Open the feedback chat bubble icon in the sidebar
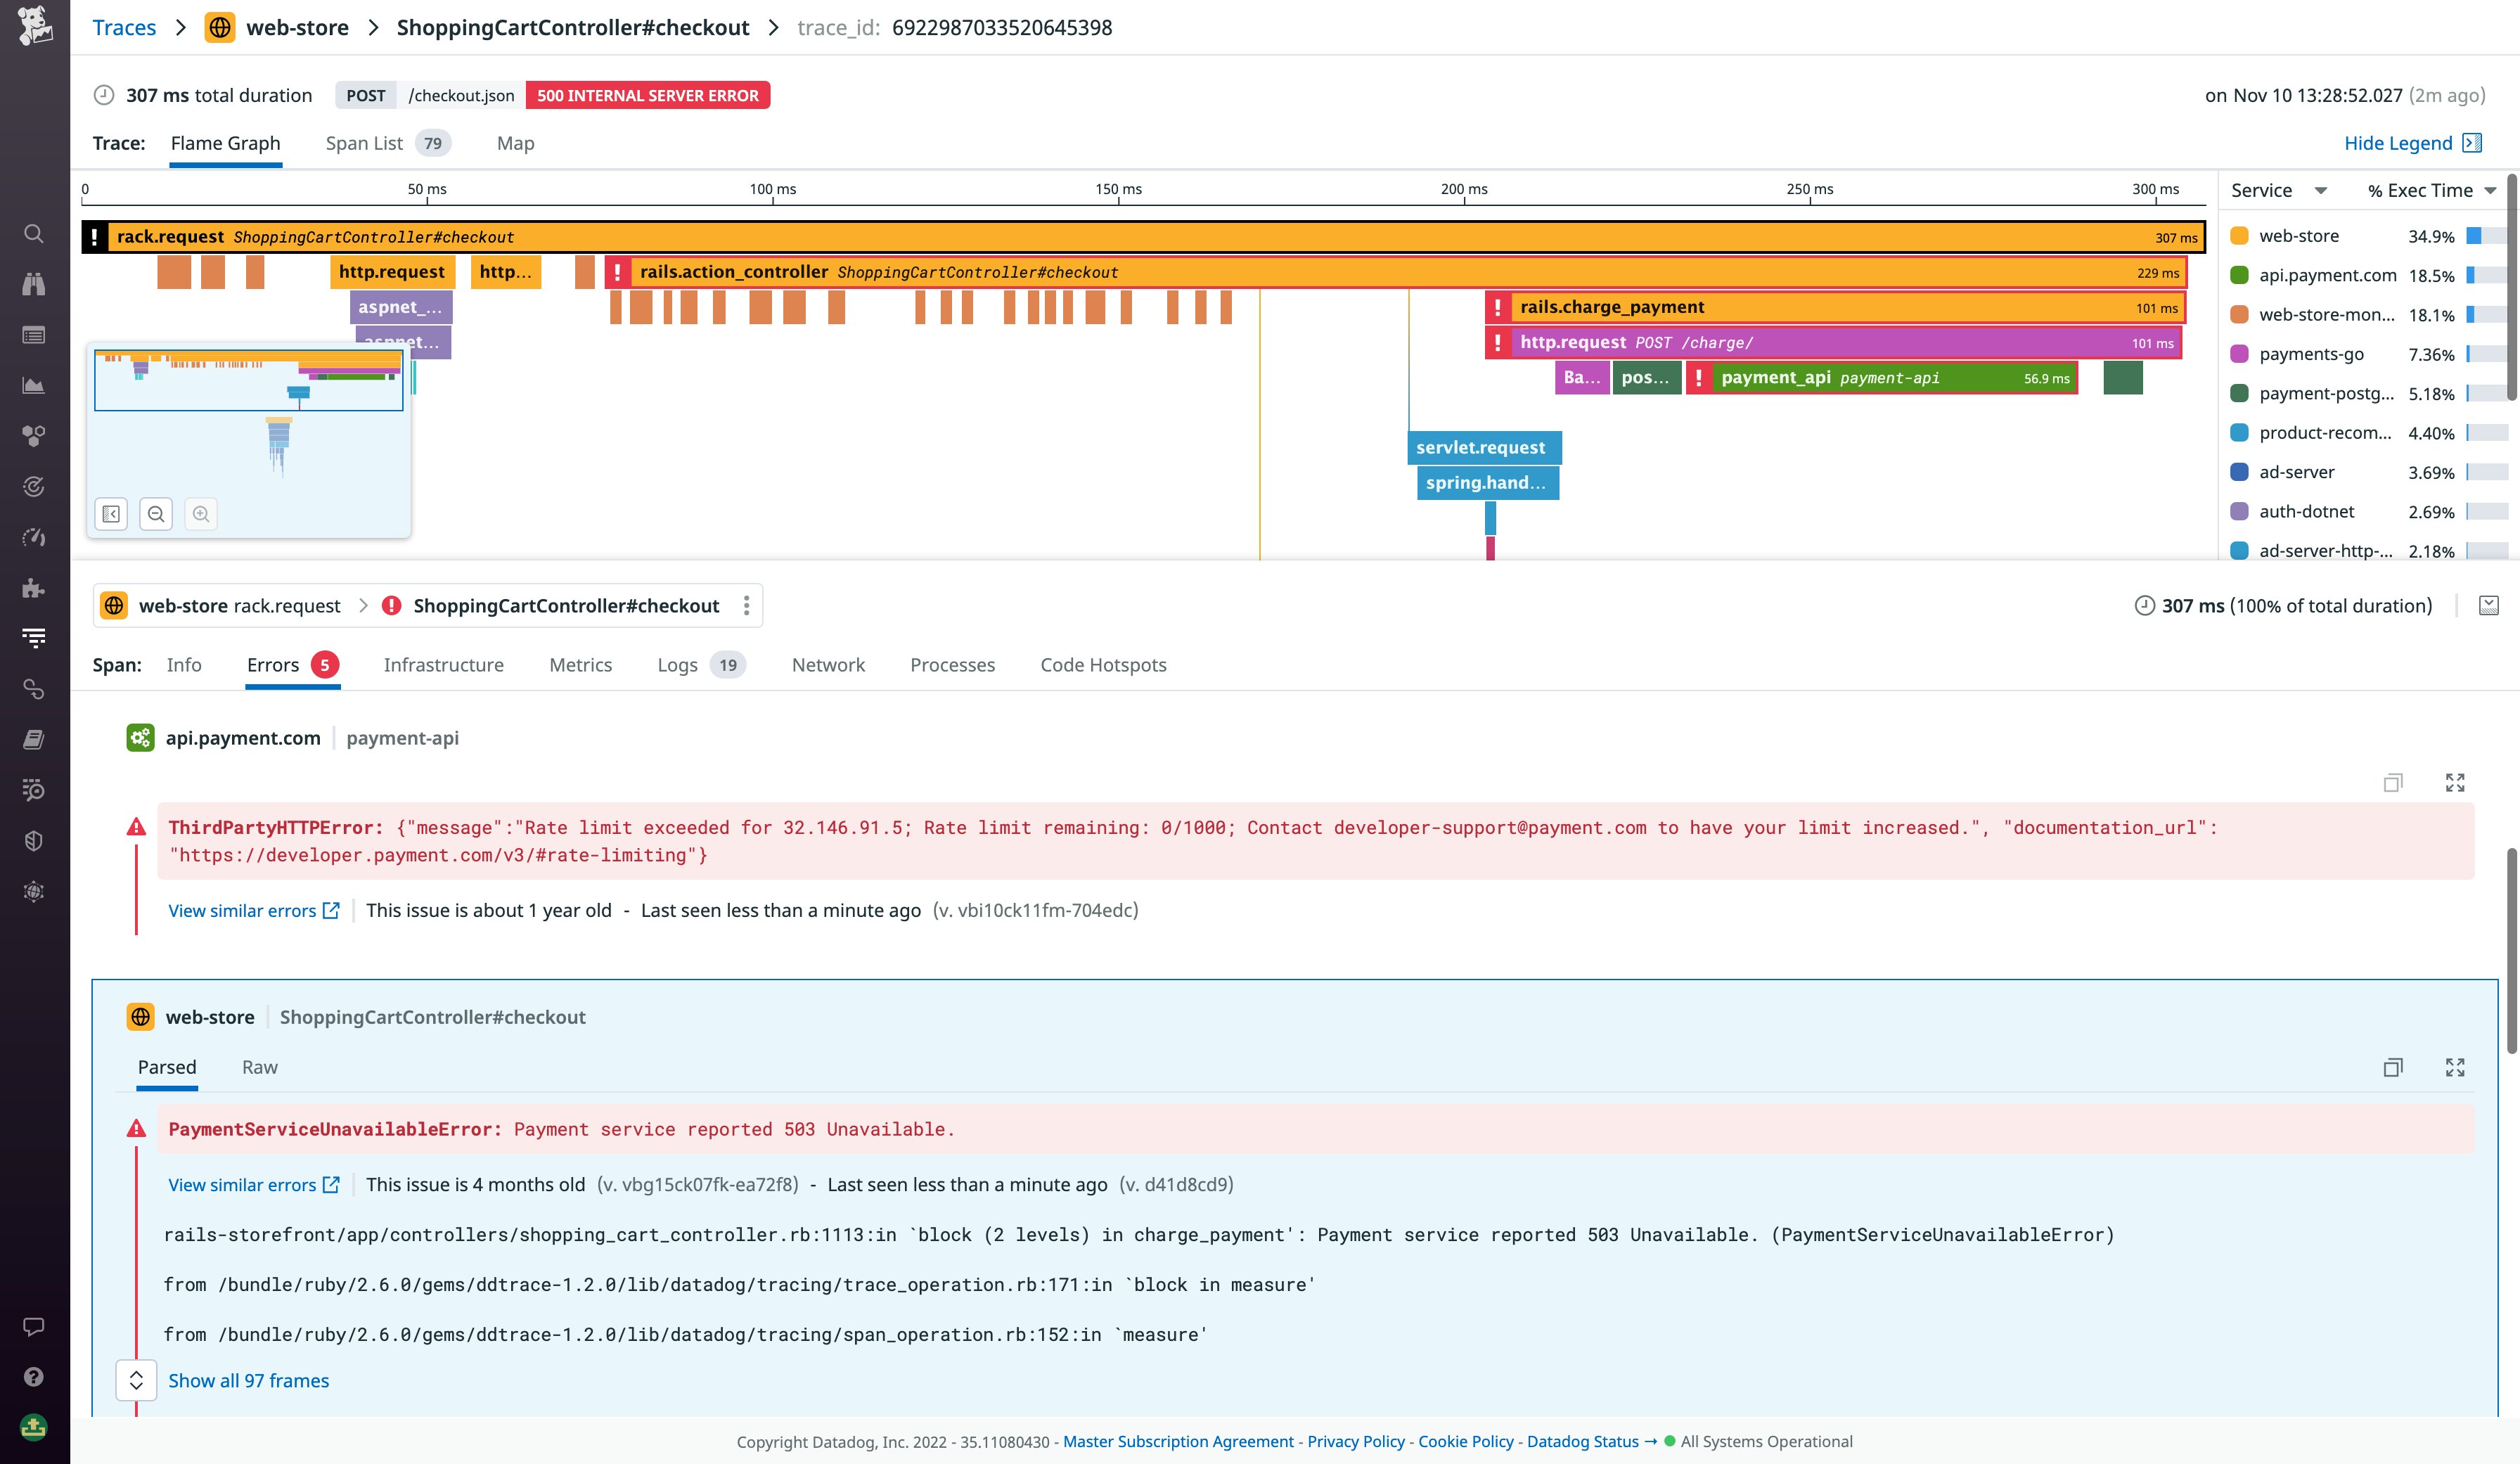2520x1464 pixels. pyautogui.click(x=34, y=1326)
